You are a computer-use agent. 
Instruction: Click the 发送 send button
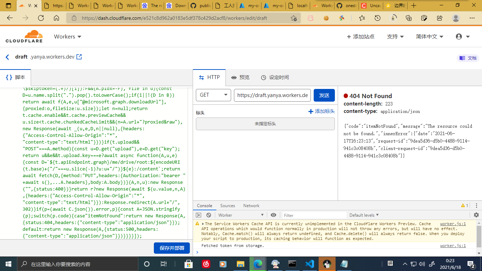[x=324, y=95]
